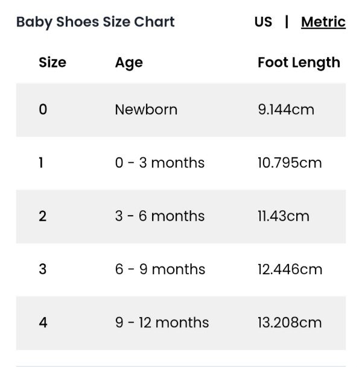Click the Age column header
Image resolution: width=362 pixels, height=367 pixels.
coord(129,63)
